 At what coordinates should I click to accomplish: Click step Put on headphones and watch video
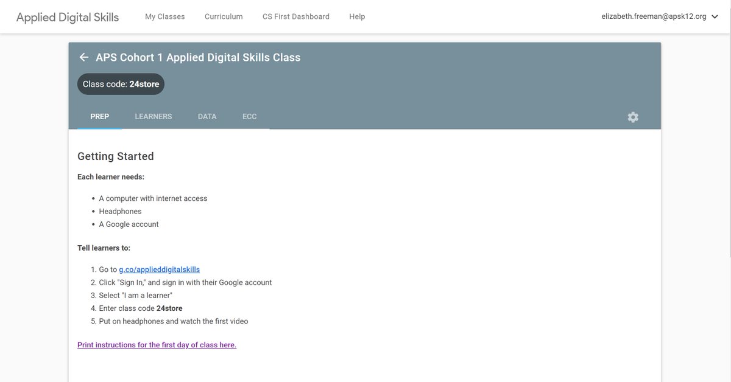[x=174, y=321]
